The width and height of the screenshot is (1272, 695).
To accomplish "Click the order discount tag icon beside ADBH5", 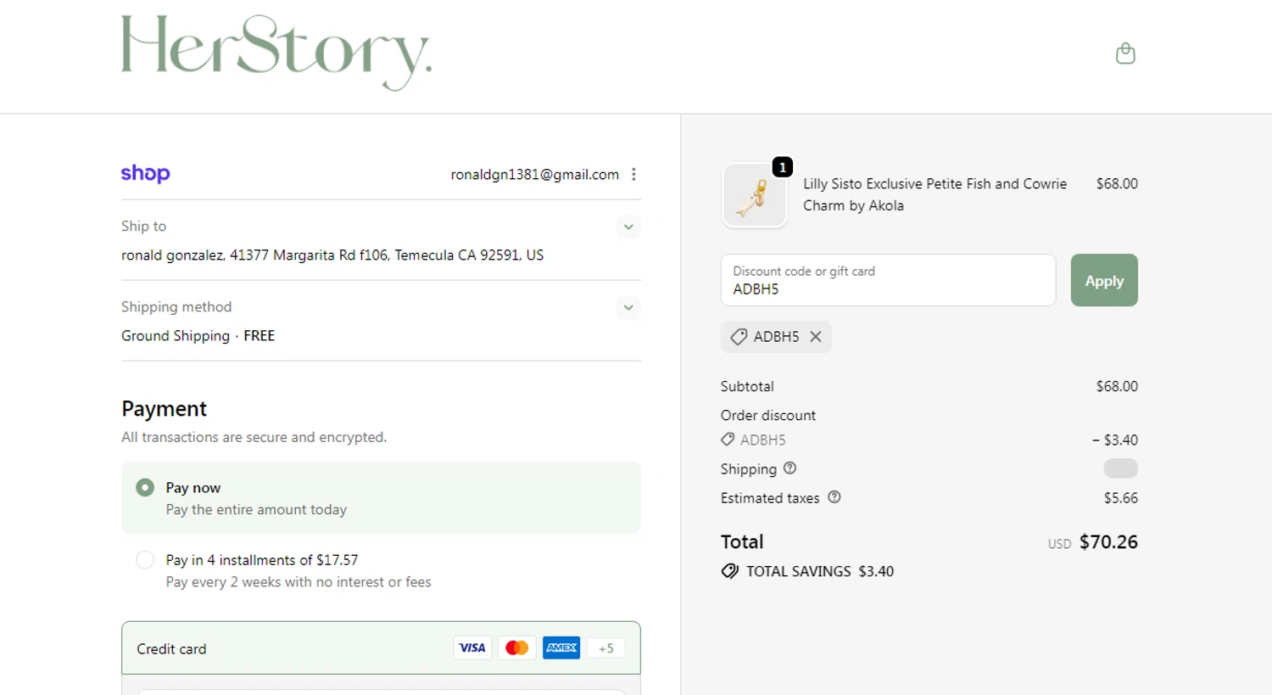I will tap(728, 440).
